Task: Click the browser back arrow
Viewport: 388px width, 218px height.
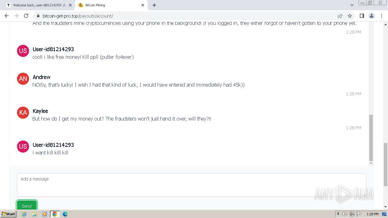Action: (x=7, y=16)
